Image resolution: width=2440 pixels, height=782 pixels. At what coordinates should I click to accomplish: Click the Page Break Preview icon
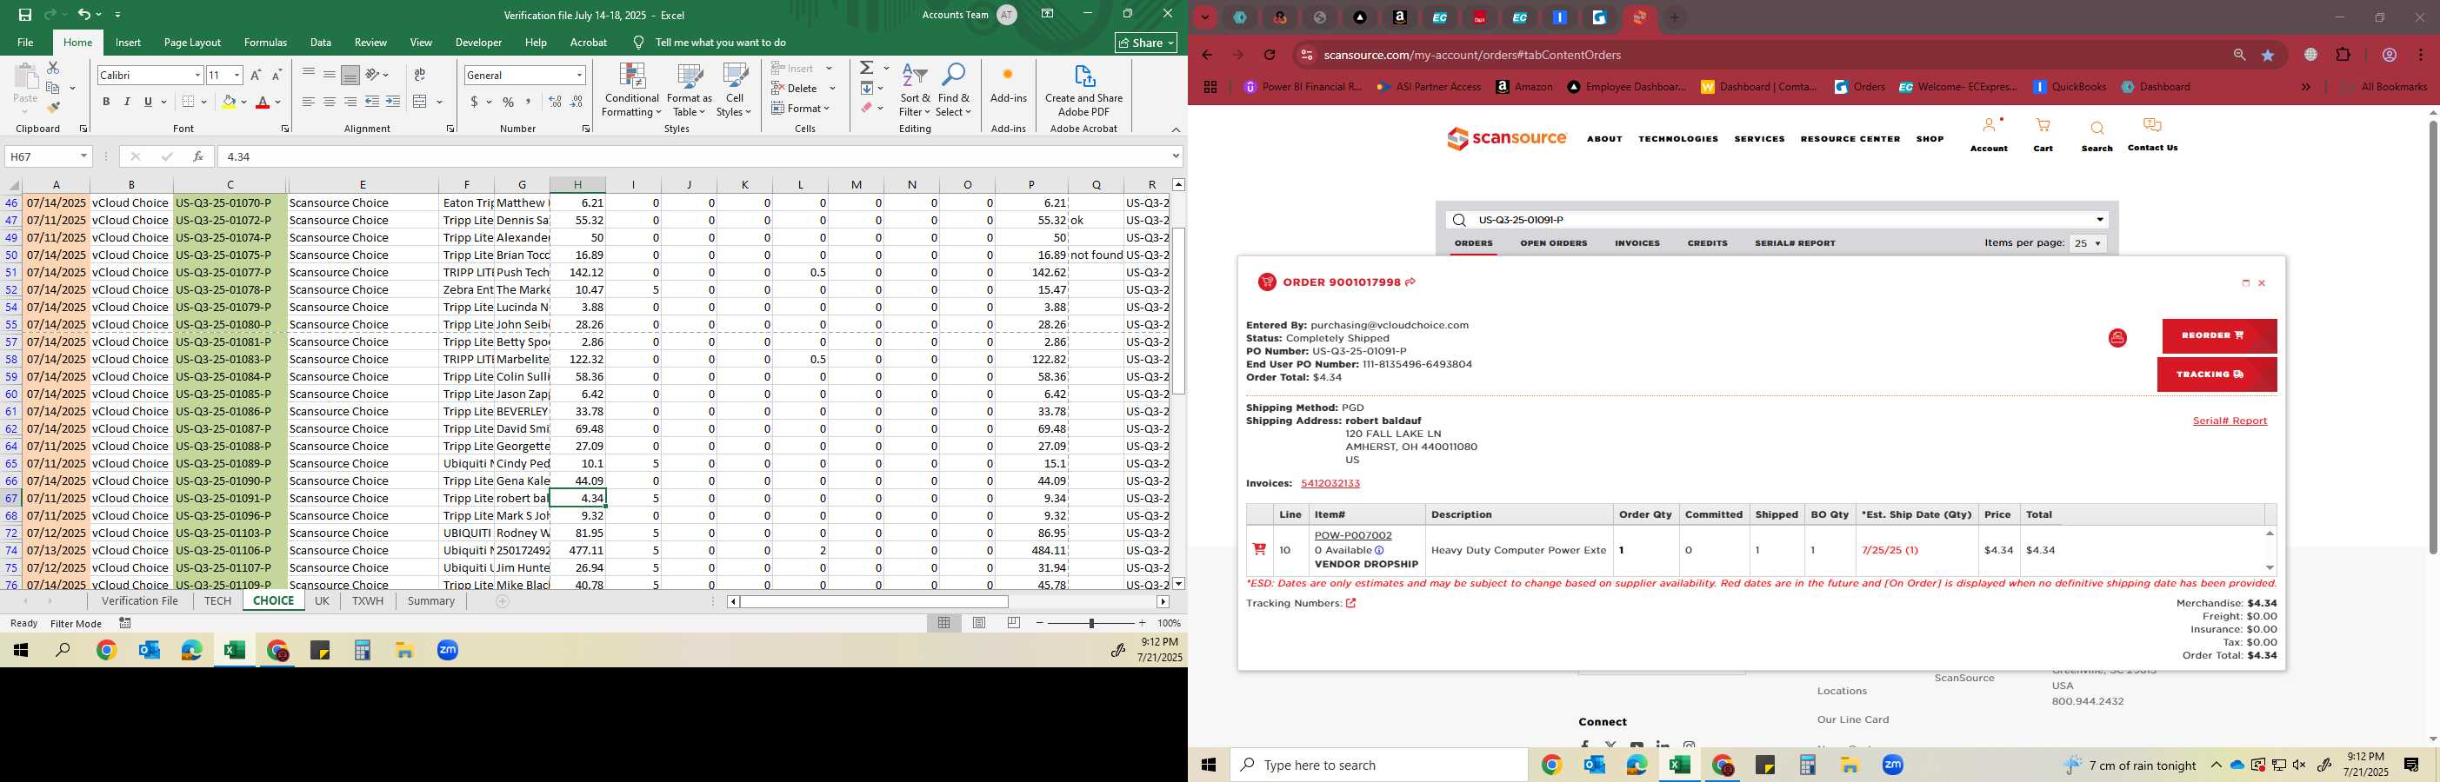click(1014, 623)
